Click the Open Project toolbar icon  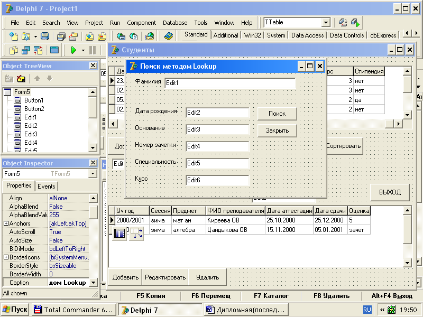pos(73,36)
